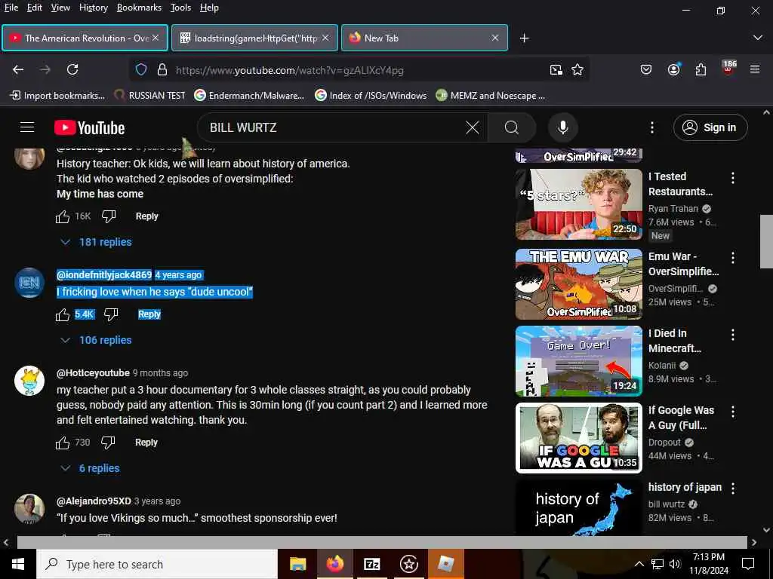Close The American Revolution tab
The height and width of the screenshot is (579, 773).
(x=156, y=38)
